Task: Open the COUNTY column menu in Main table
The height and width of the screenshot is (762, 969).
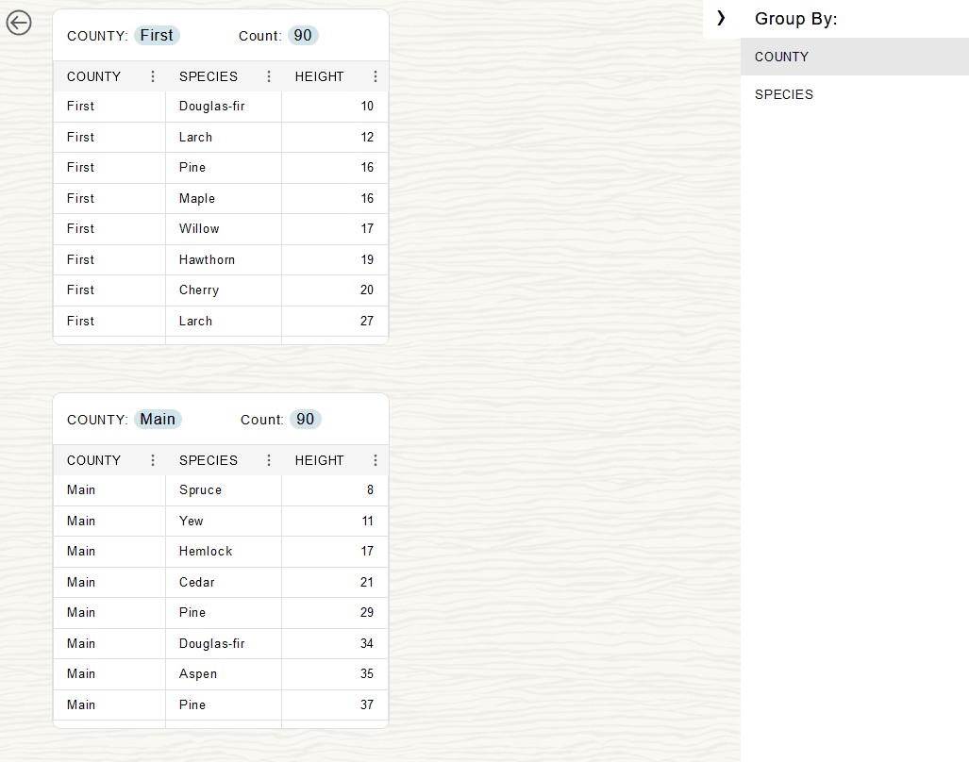Action: point(152,460)
